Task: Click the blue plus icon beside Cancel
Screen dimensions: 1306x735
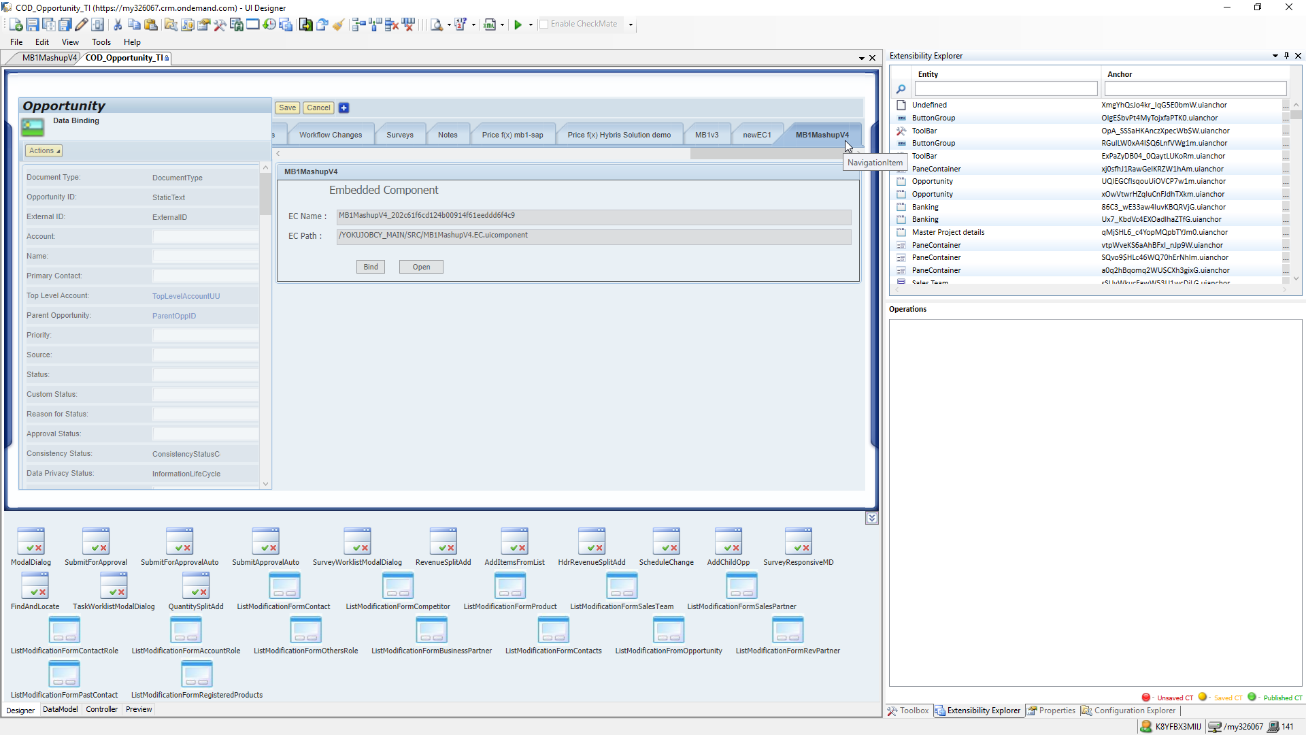Action: pyautogui.click(x=344, y=108)
